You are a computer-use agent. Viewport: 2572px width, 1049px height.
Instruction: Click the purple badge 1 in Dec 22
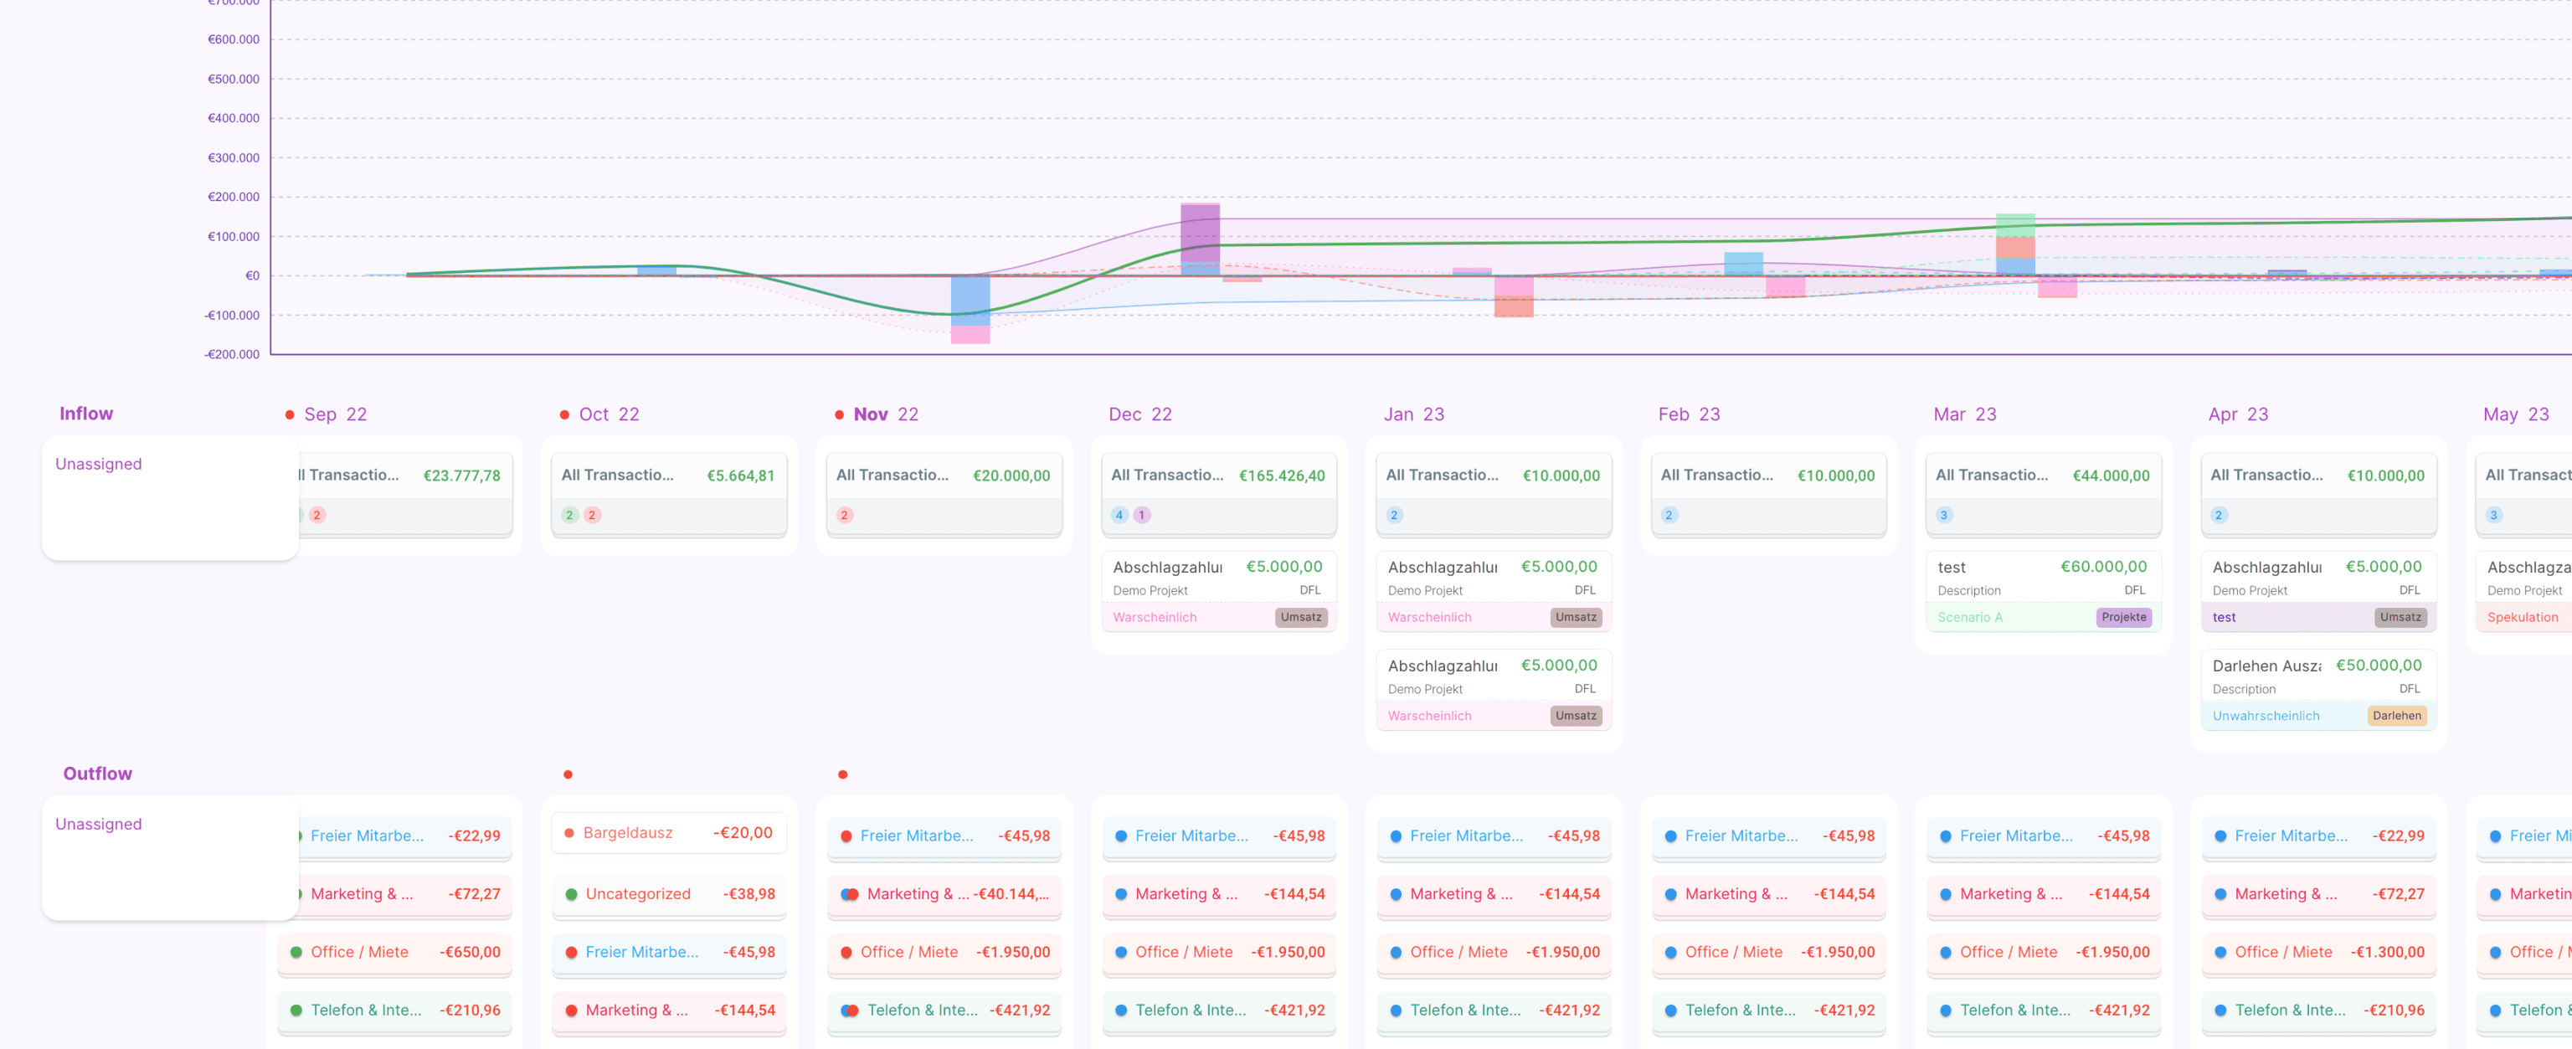click(1141, 515)
